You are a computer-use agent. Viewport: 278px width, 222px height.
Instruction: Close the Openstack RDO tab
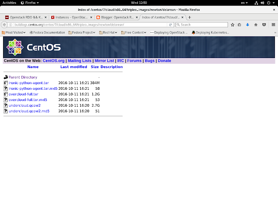[46, 17]
